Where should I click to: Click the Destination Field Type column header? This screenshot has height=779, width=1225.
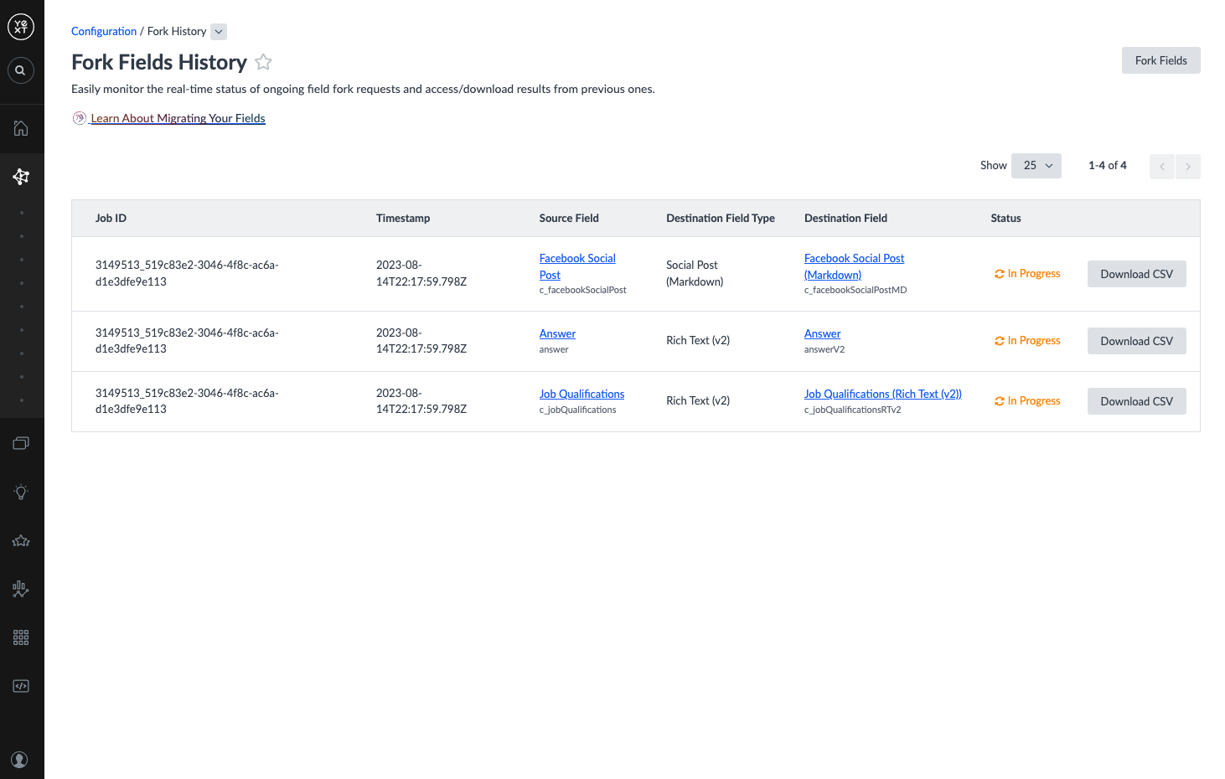point(721,219)
